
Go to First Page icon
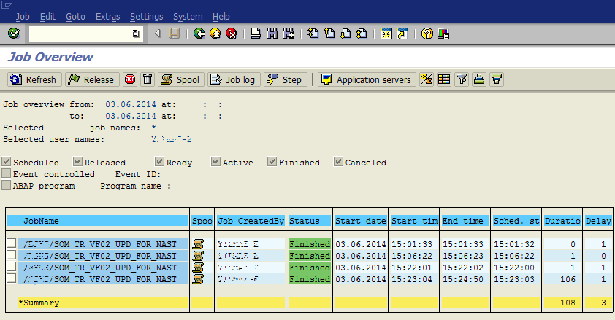coord(313,34)
